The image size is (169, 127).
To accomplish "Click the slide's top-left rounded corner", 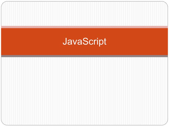I will pyautogui.click(x=3, y=3).
